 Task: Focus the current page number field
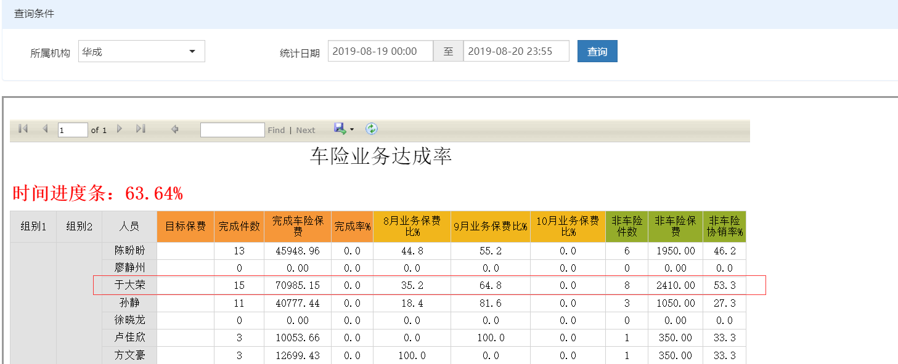[x=73, y=130]
